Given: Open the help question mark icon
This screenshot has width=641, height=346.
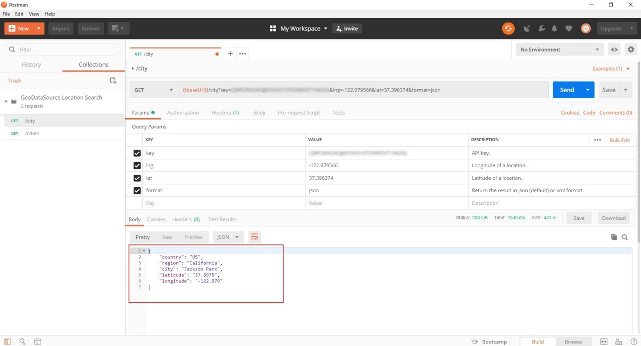Looking at the screenshot, I should click(x=633, y=341).
